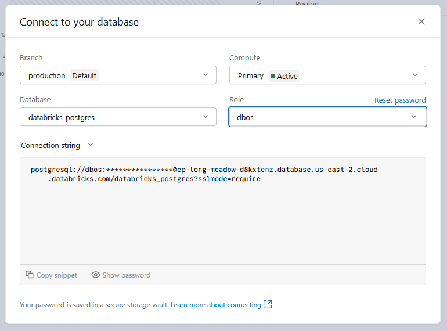Click the Show password text
This screenshot has height=331, width=447.
(x=126, y=275)
